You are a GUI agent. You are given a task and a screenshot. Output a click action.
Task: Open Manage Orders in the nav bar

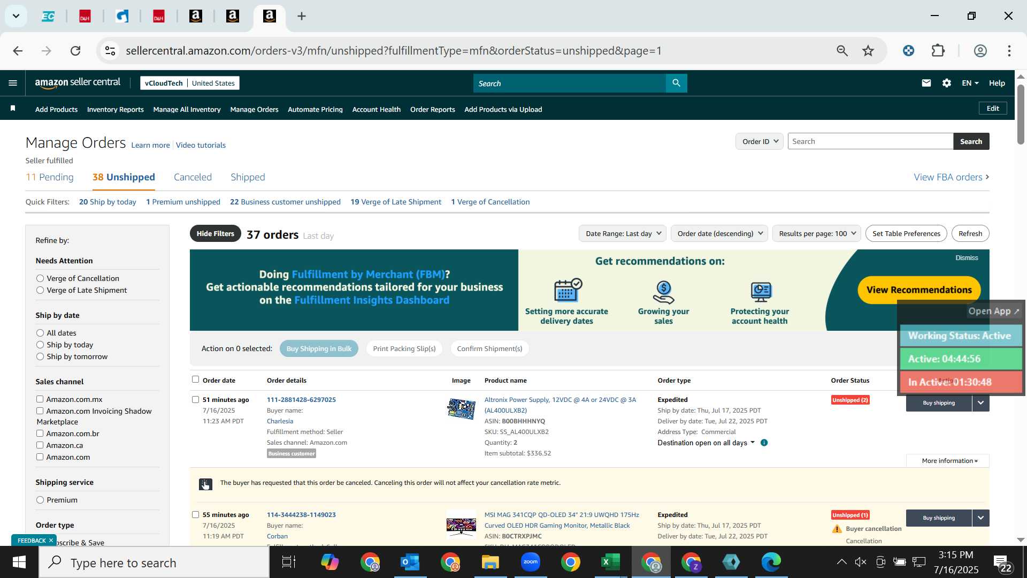pos(254,109)
